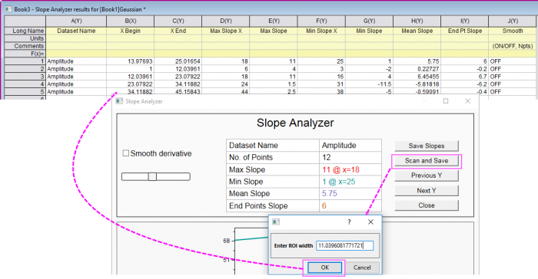
Task: Select column F(Y) header
Action: (x=321, y=21)
